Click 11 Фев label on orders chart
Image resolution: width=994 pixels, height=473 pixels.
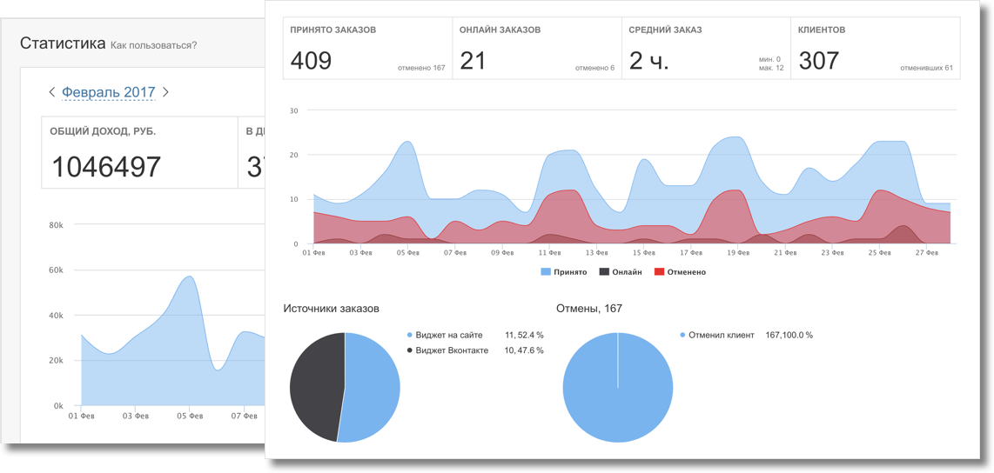(549, 253)
